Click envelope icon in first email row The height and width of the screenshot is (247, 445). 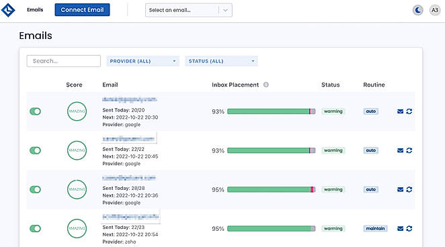400,111
